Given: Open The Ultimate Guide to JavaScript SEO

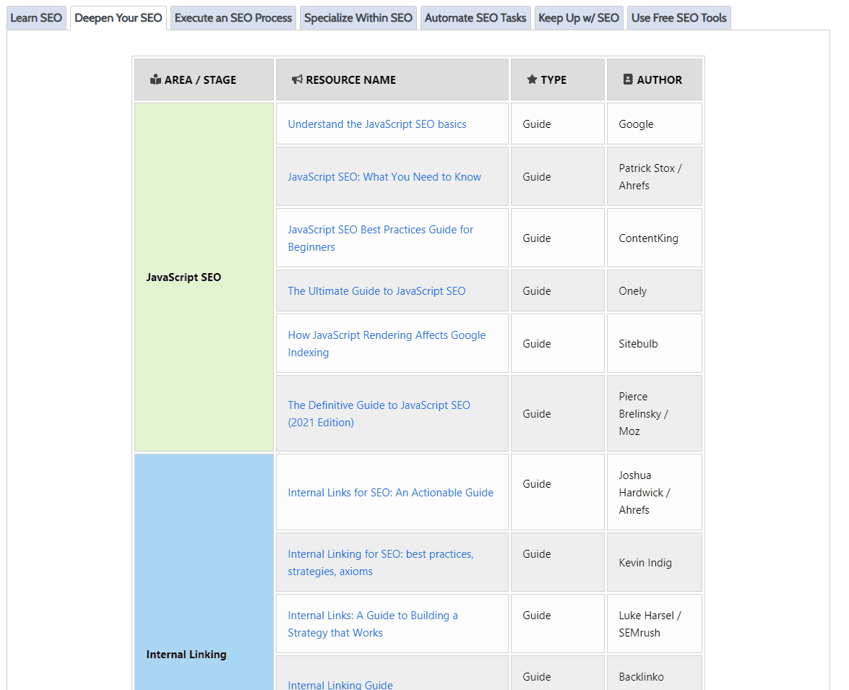Looking at the screenshot, I should [x=376, y=291].
